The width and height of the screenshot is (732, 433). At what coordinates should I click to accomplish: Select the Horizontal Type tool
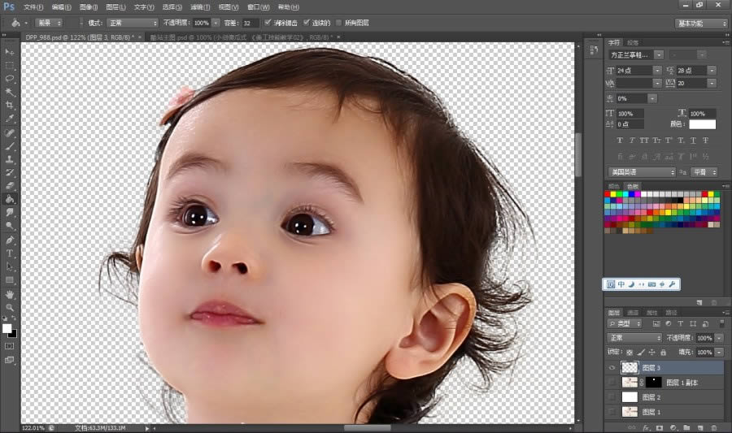tap(10, 253)
